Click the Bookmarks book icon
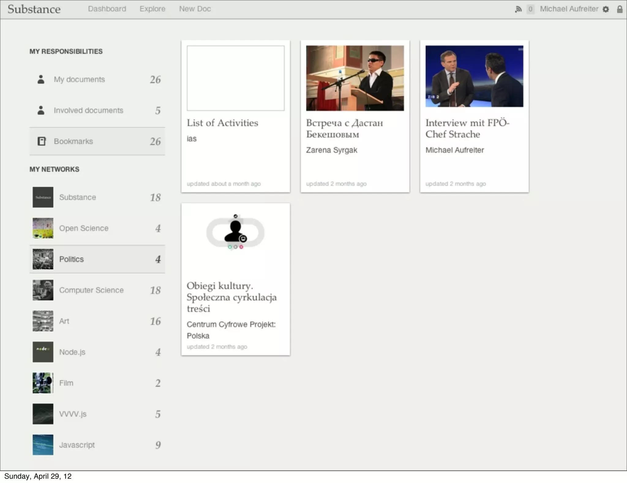The width and height of the screenshot is (627, 483). tap(41, 141)
